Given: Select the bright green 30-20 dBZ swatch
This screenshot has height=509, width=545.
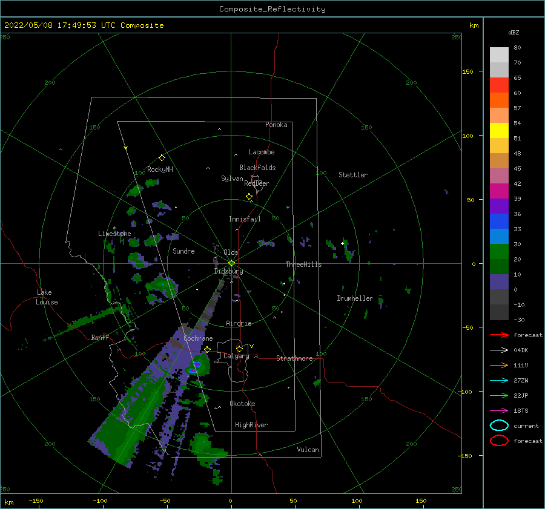Looking at the screenshot, I should 499,252.
